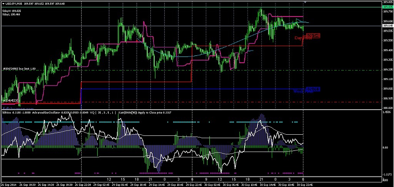Click the bbhisto indicator label
The height and width of the screenshot is (187, 394).
click(7, 113)
